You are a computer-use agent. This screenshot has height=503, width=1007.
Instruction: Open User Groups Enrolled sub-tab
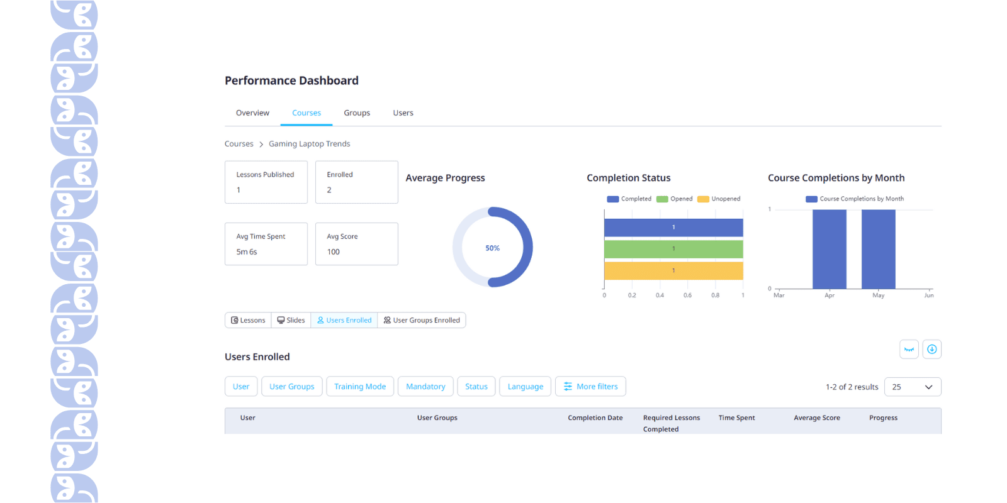click(x=422, y=320)
